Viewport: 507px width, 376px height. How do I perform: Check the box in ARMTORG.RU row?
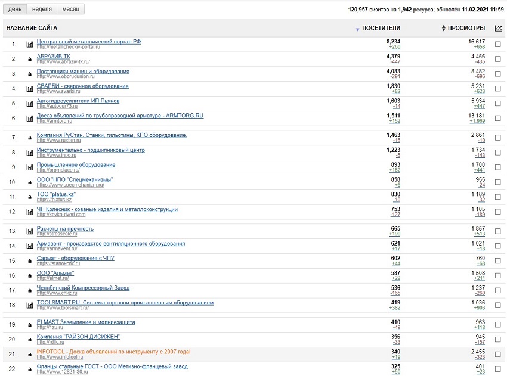pos(498,119)
